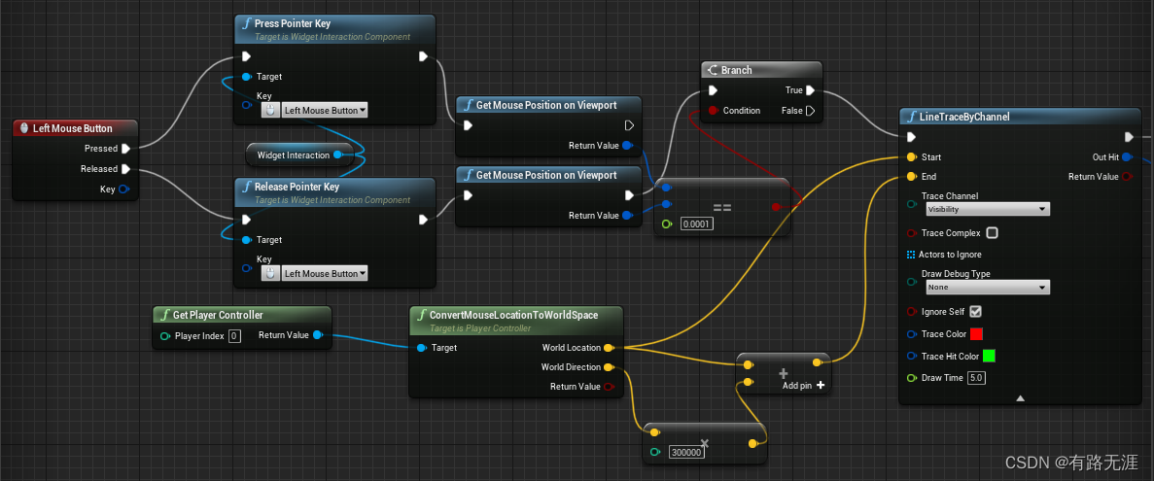Edit the 300000 multiplier value field

coord(686,452)
